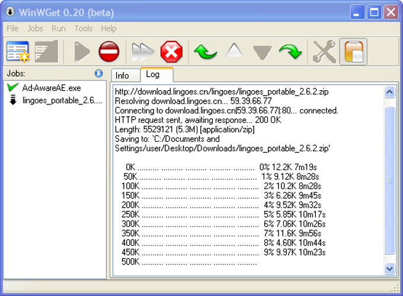
Task: Click the log scrollbar up arrow
Action: pyautogui.click(x=389, y=92)
